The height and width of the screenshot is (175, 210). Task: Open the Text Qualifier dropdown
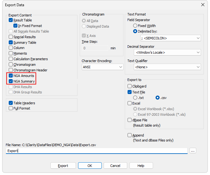[x=167, y=67]
